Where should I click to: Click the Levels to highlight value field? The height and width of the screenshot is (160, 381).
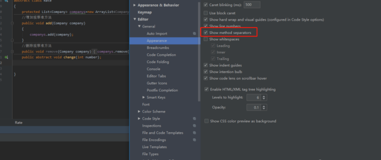click(254, 98)
